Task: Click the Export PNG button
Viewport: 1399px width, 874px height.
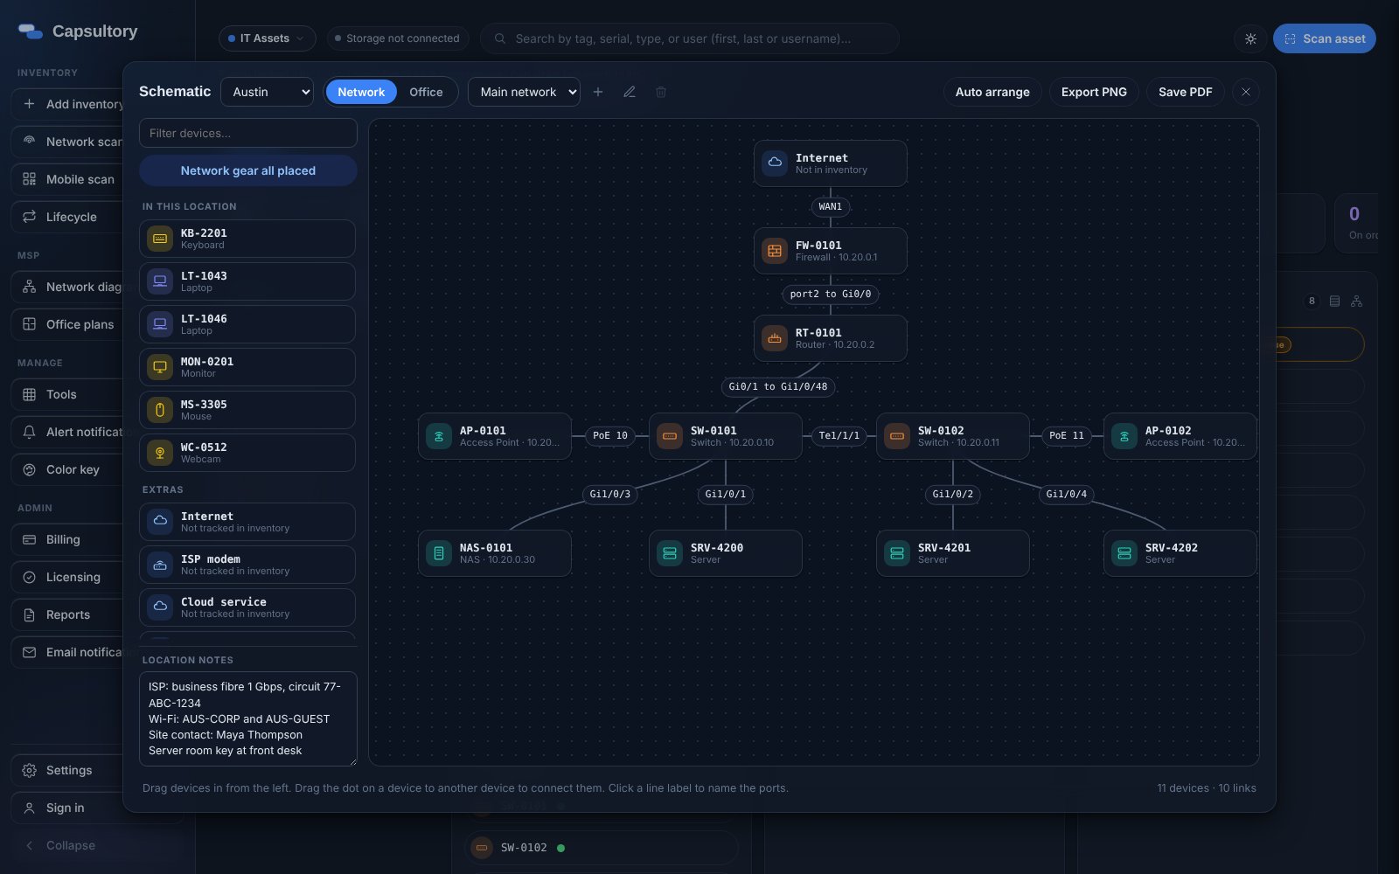Action: click(x=1094, y=92)
